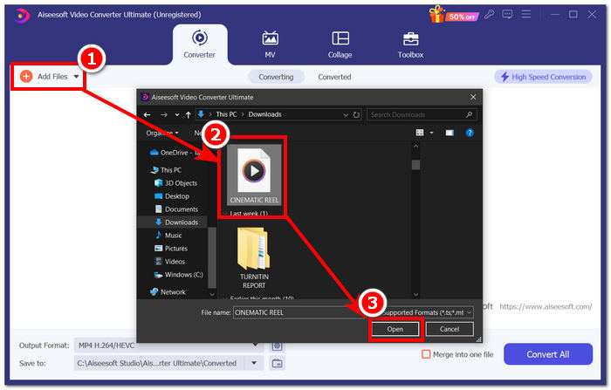Go back in the file dialog

click(147, 114)
